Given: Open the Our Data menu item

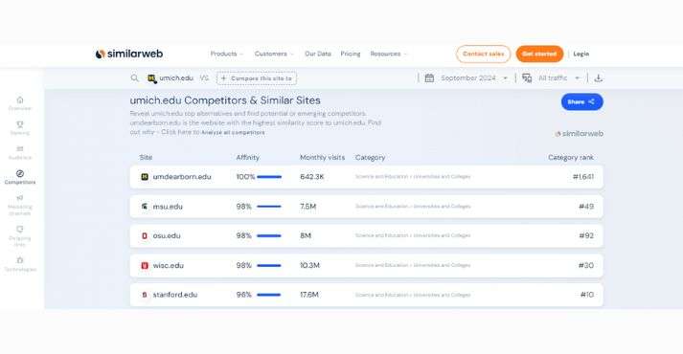Looking at the screenshot, I should (x=318, y=54).
